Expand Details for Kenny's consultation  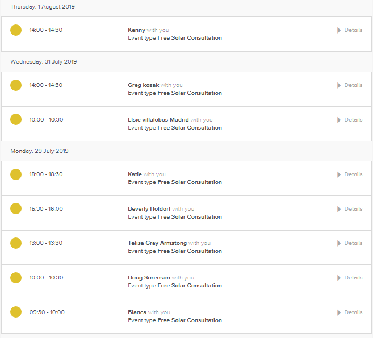350,30
